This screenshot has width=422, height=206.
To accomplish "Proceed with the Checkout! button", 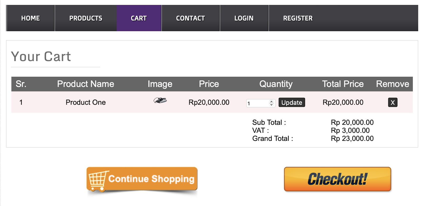I will point(337,179).
